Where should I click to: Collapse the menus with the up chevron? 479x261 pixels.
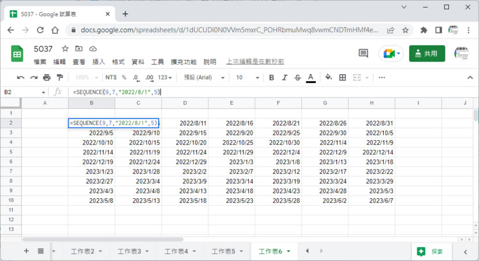[x=470, y=77]
